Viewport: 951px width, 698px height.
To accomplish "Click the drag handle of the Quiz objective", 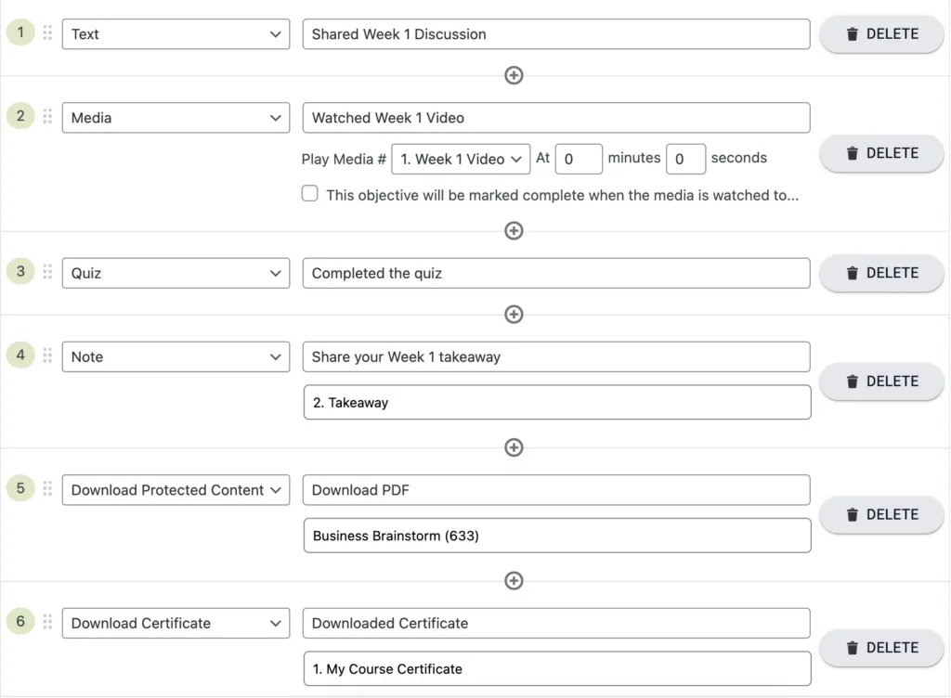I will click(47, 273).
